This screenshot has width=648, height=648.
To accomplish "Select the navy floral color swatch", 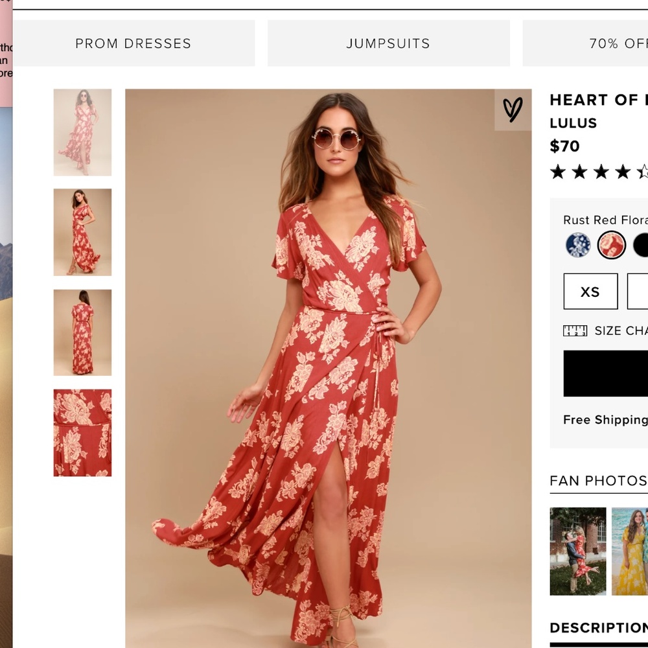I will [577, 246].
